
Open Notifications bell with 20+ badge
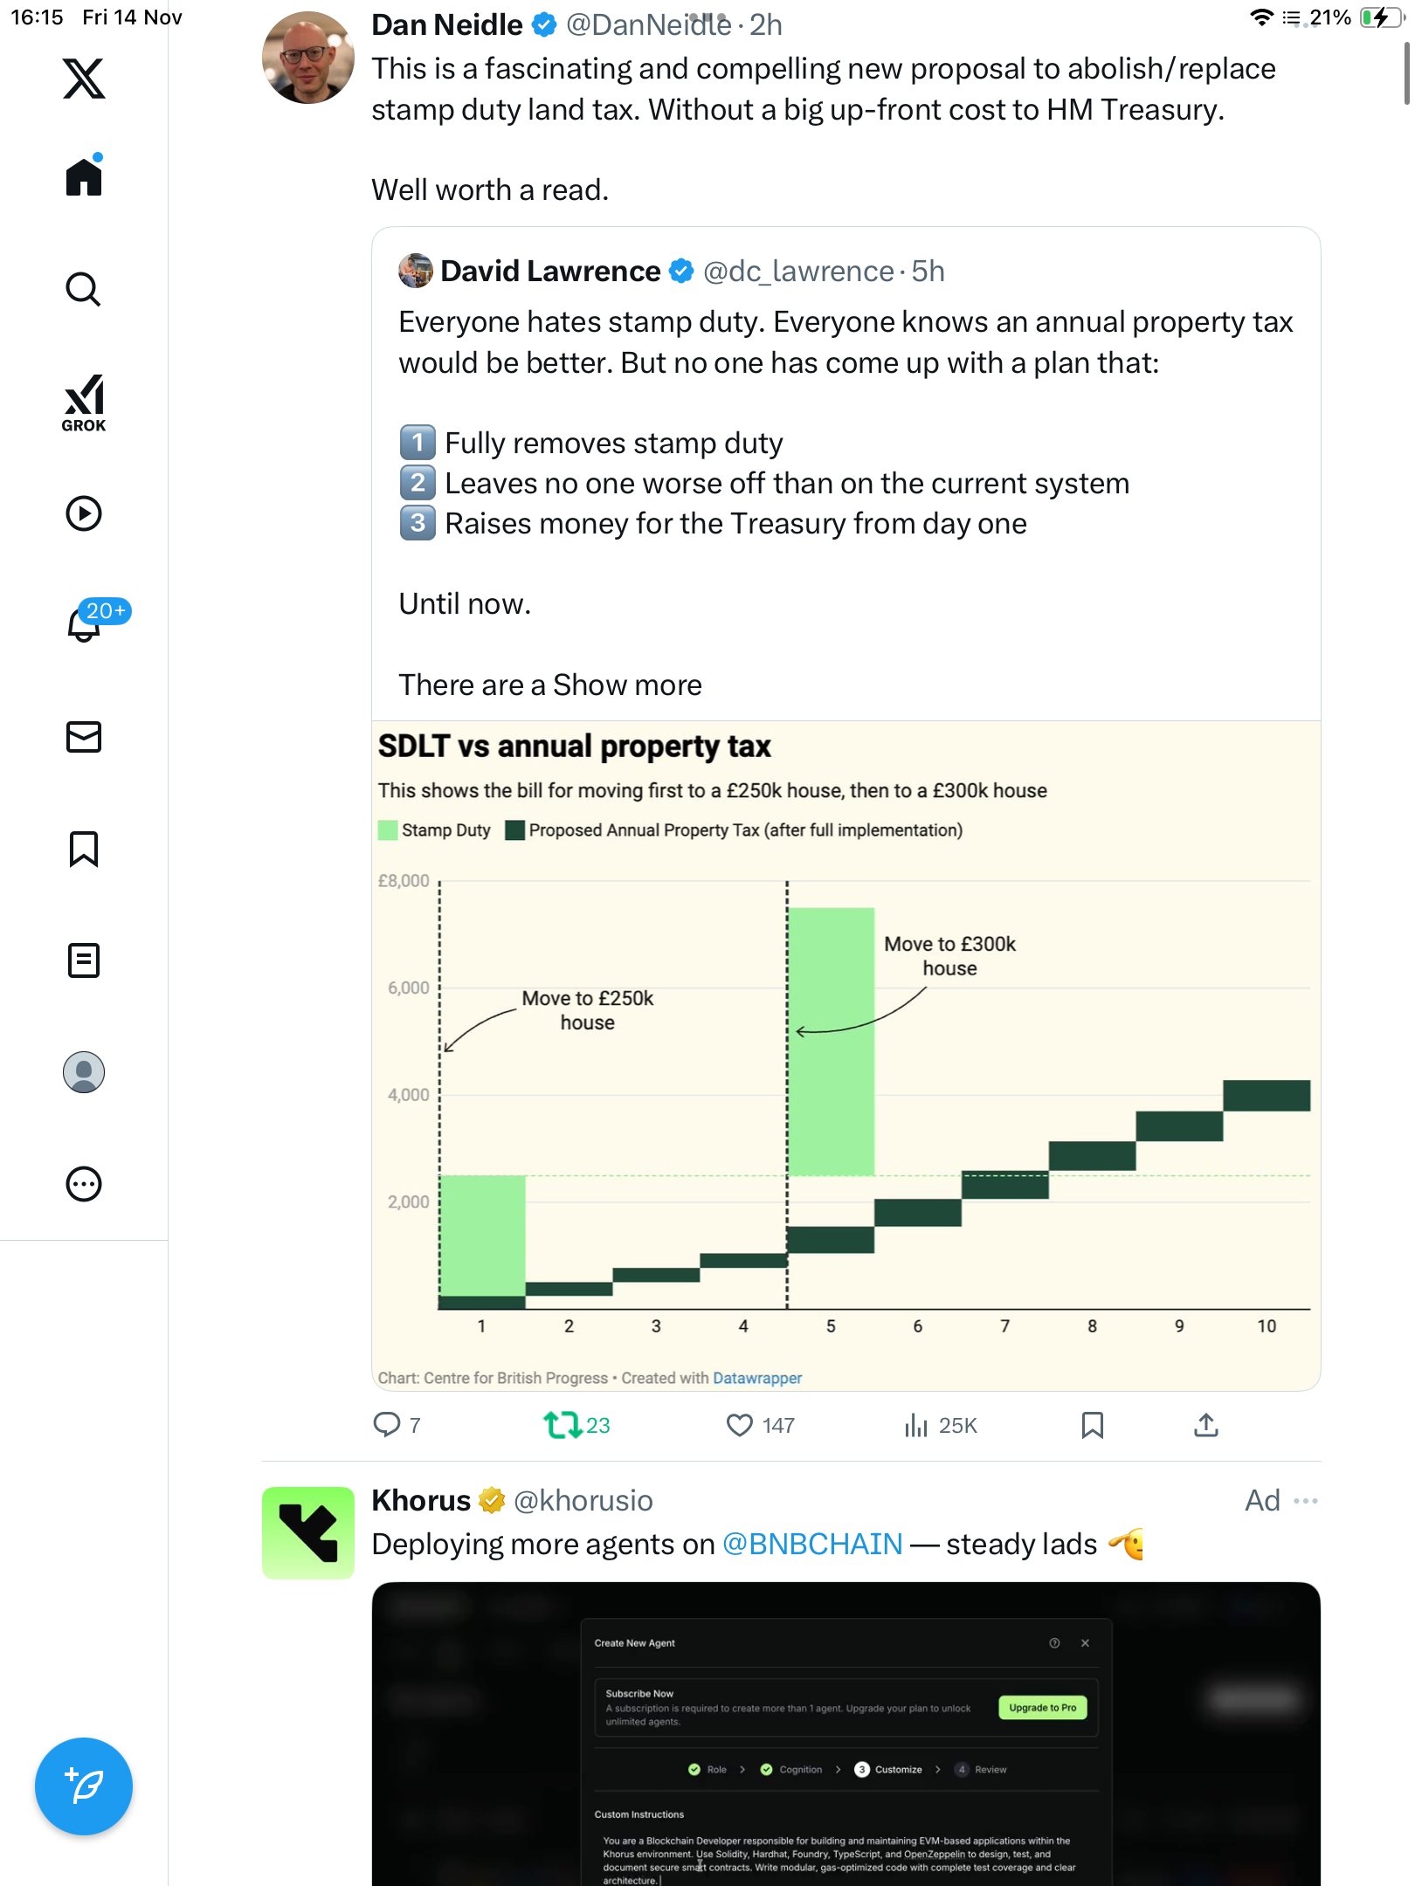84,623
